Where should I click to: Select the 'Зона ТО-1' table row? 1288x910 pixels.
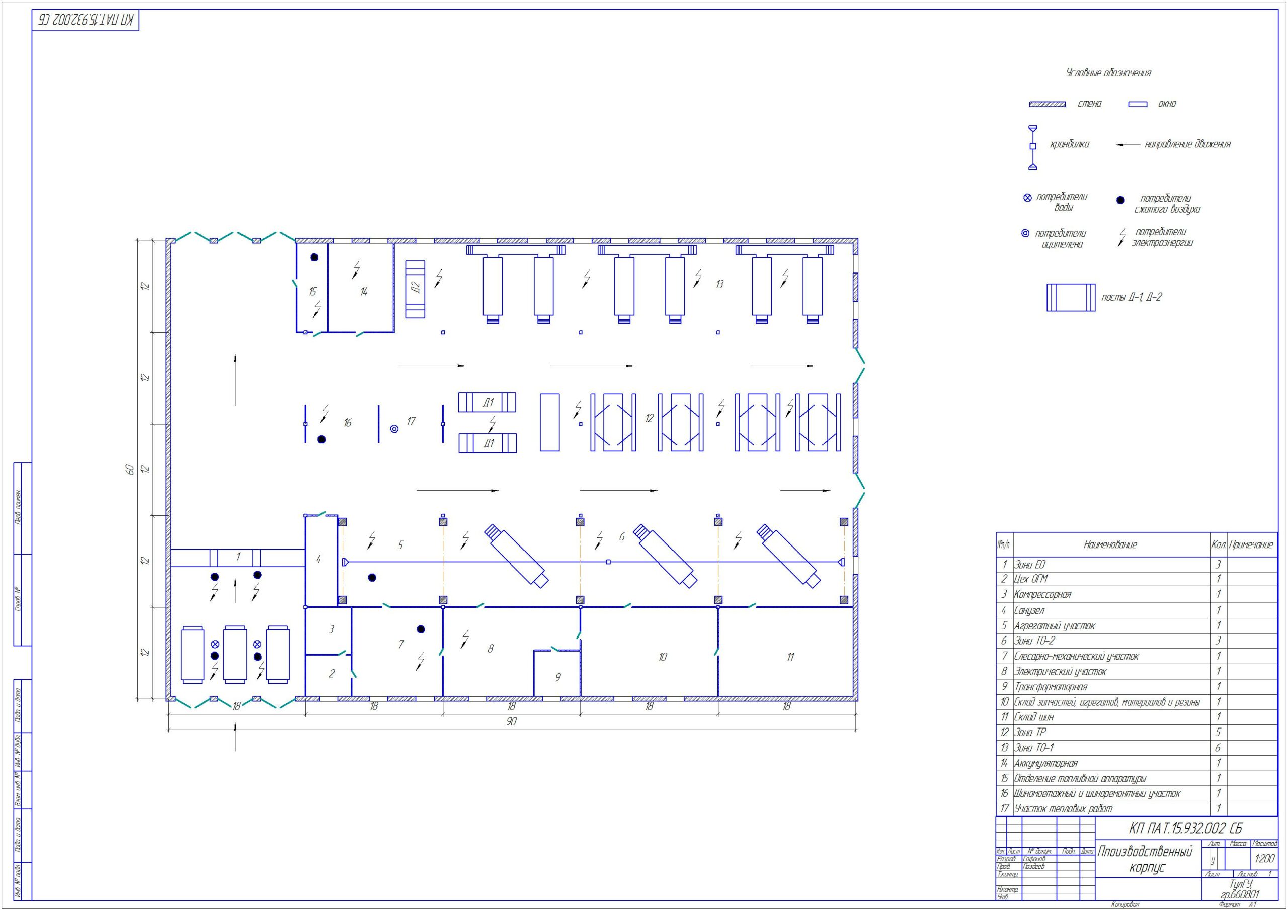tap(1137, 748)
